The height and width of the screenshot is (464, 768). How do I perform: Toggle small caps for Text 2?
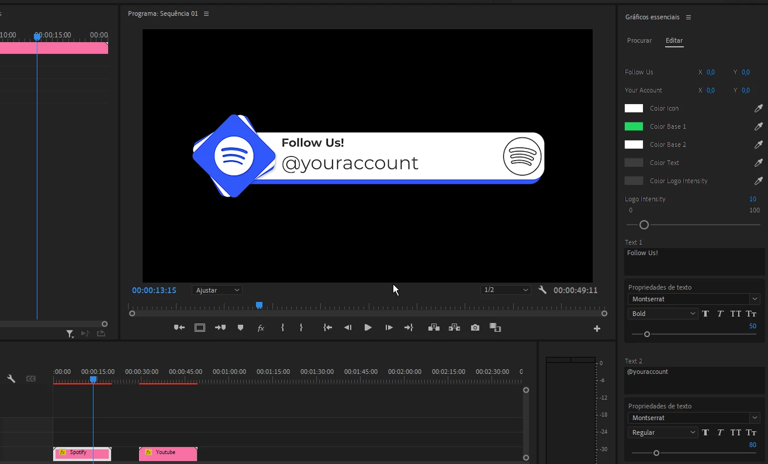coord(752,432)
